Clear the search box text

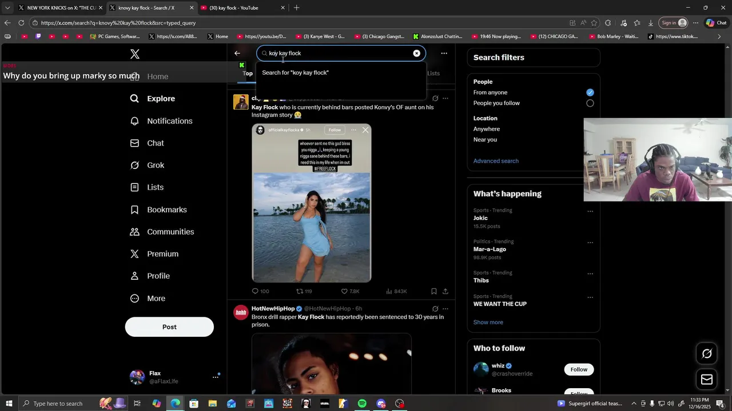tap(416, 53)
